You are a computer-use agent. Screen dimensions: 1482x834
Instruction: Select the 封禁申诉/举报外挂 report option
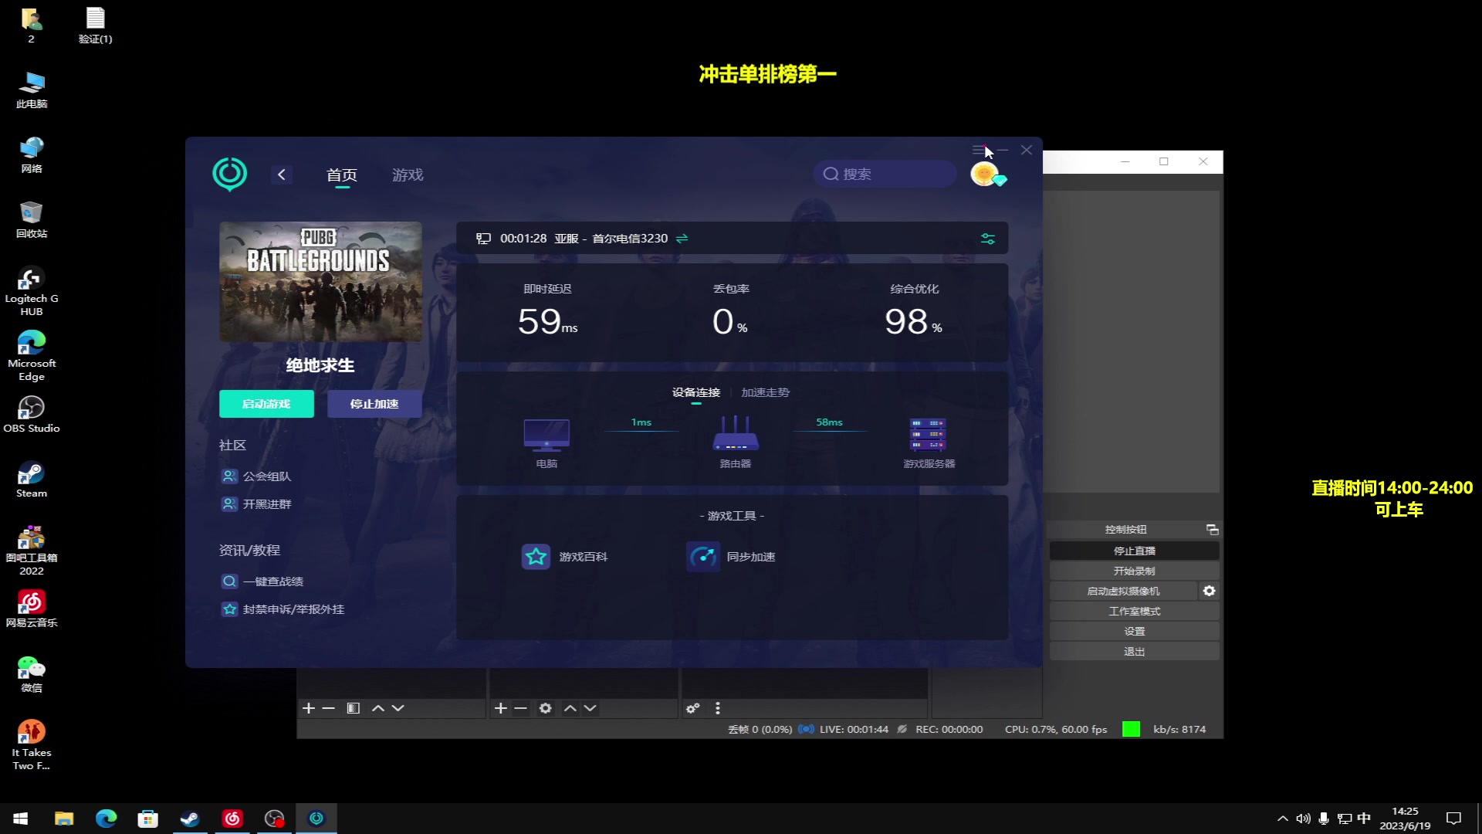click(293, 609)
